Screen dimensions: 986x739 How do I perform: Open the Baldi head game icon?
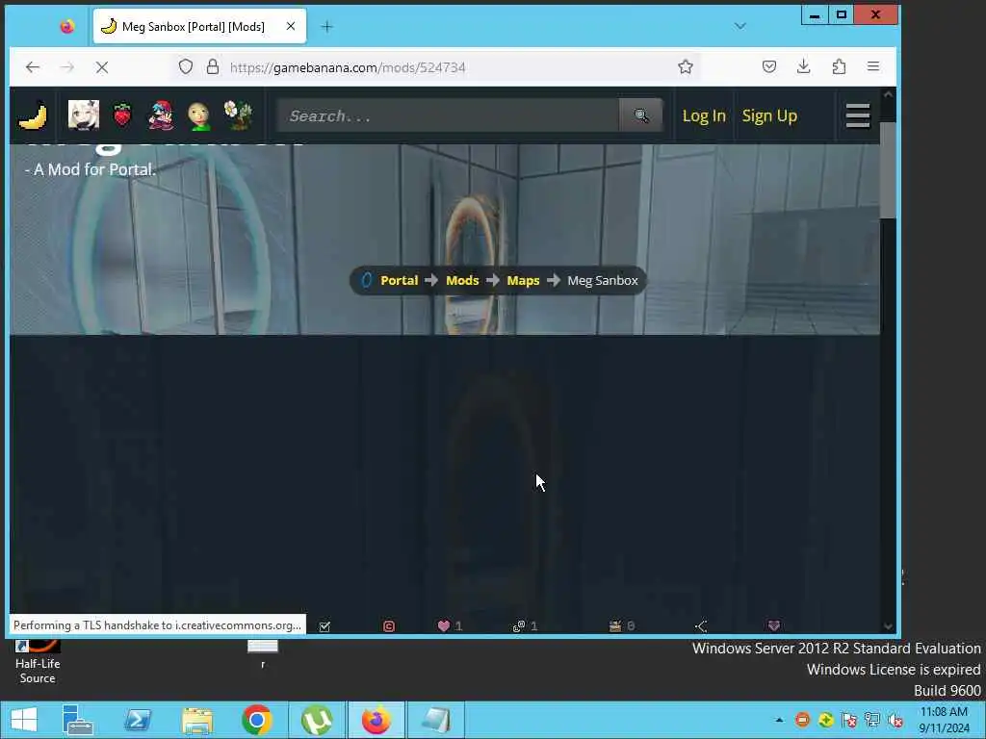[199, 115]
